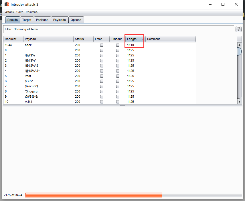245x201 pixels.
Task: Switch to the Options tab
Action: tap(76, 20)
